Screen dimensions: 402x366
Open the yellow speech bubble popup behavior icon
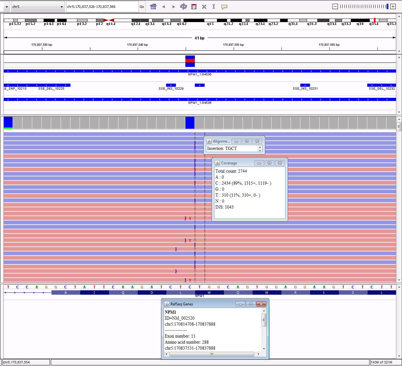(224, 7)
